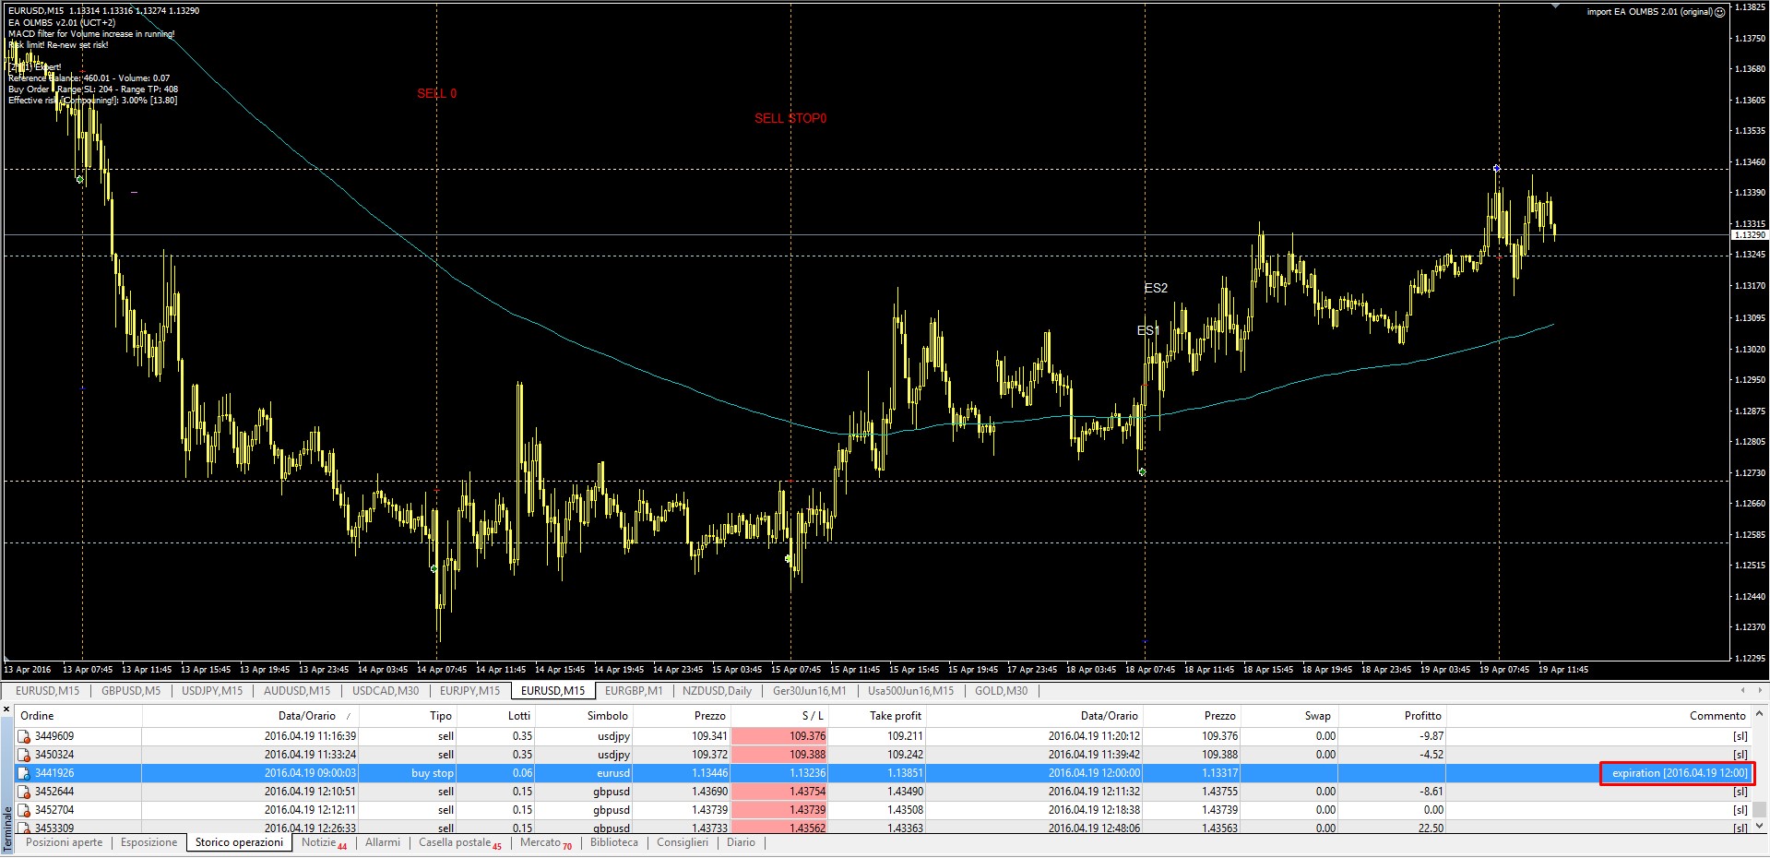
Task: Open the Allarmi terminal tab
Action: [x=383, y=842]
